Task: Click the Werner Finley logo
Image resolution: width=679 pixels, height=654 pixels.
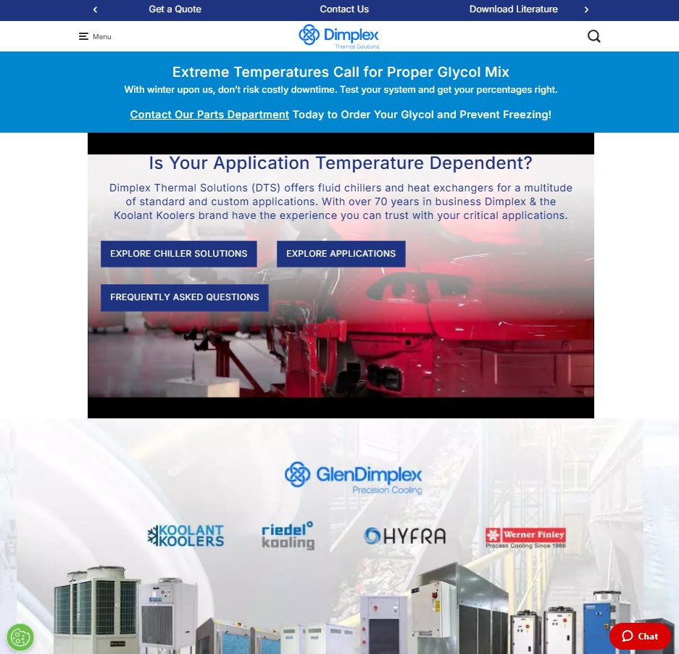Action: [525, 538]
